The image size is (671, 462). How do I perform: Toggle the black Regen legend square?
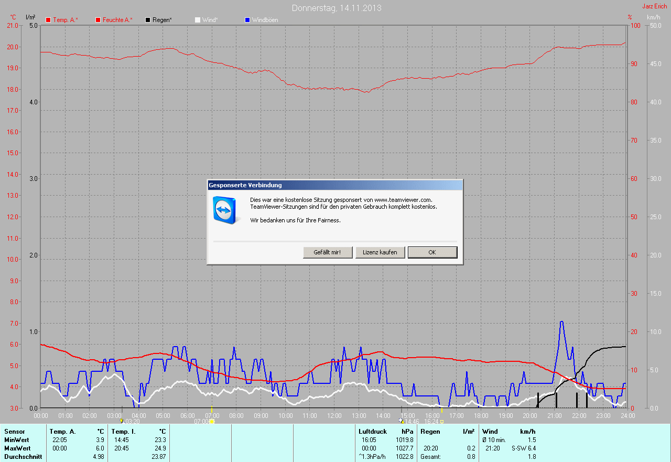coord(148,20)
